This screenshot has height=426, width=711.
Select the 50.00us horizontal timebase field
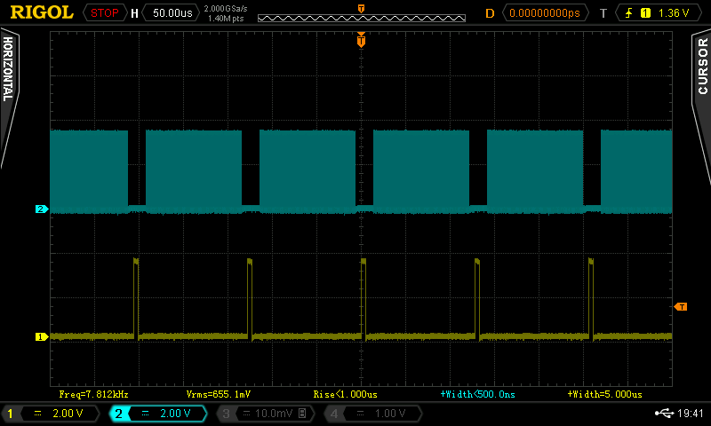point(172,13)
